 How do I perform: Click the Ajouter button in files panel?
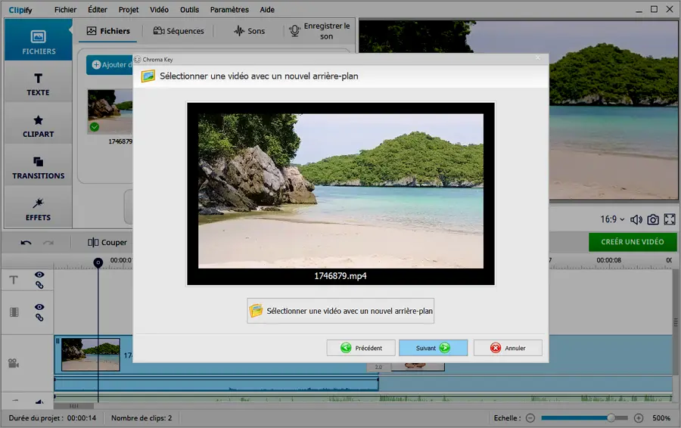[x=110, y=65]
